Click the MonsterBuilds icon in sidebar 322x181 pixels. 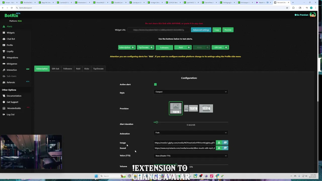(4, 108)
